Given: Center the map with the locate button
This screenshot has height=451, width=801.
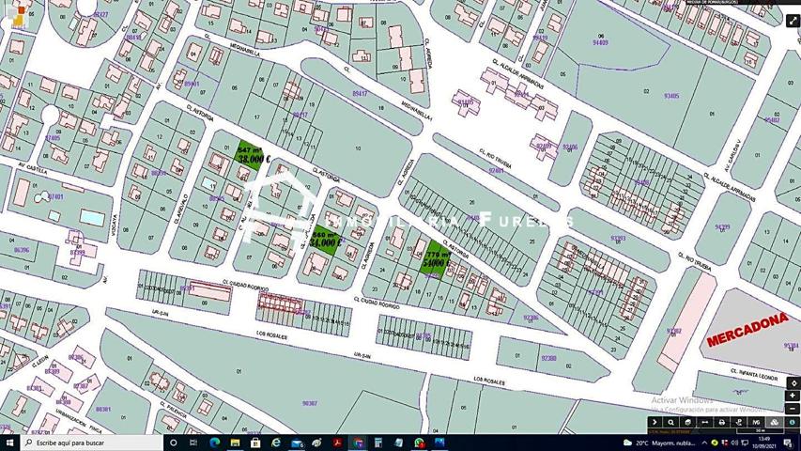Looking at the screenshot, I should (x=793, y=383).
